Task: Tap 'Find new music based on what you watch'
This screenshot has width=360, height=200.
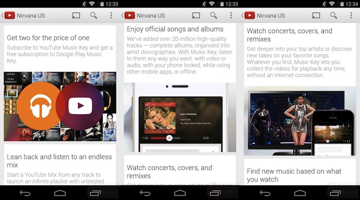Action: point(294,175)
